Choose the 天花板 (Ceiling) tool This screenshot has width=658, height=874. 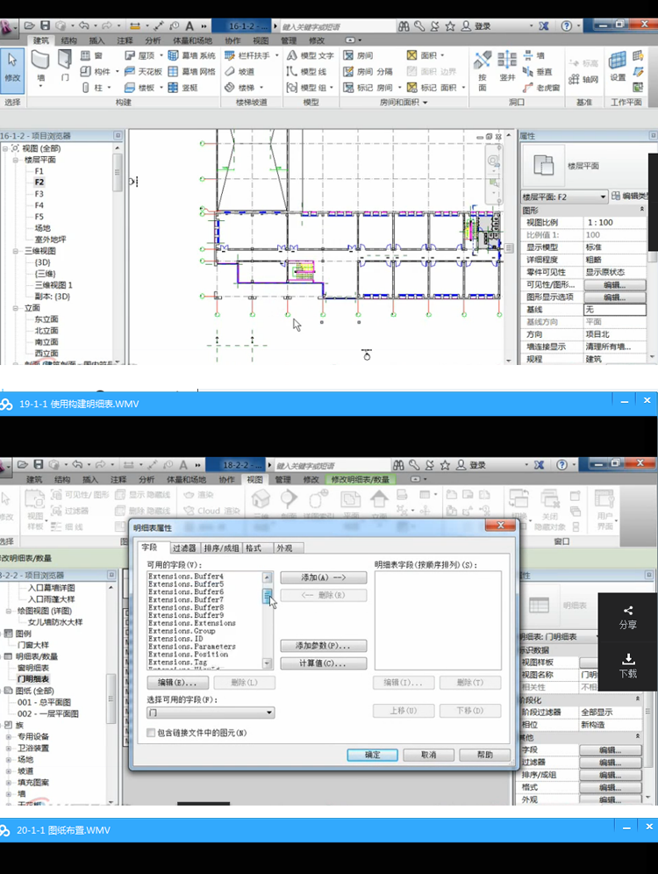coord(143,71)
